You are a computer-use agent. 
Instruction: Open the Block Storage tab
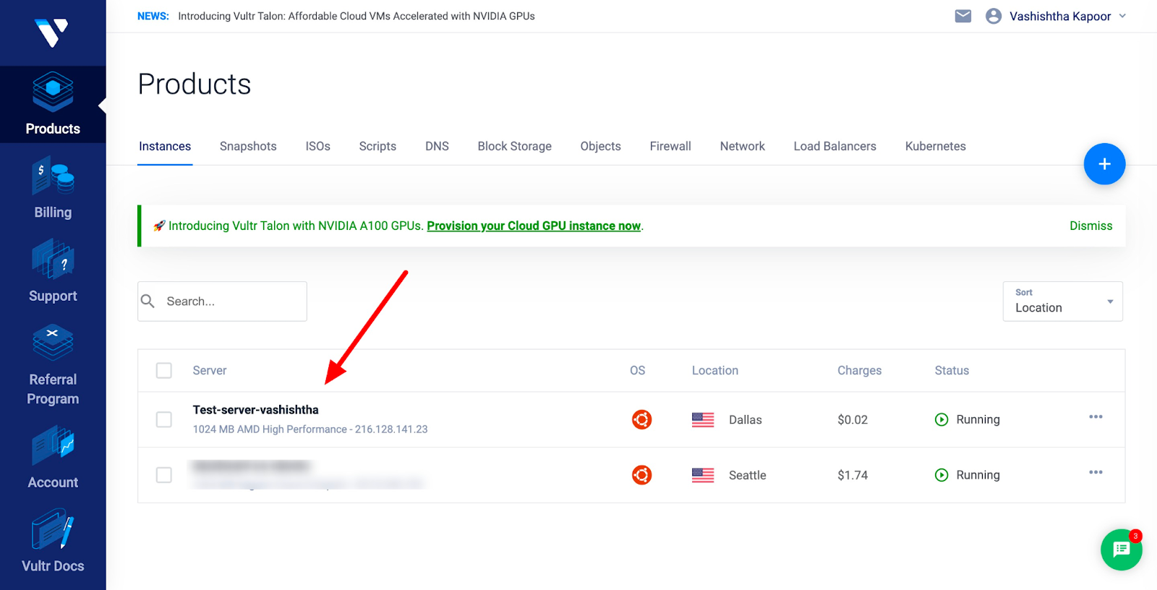514,146
